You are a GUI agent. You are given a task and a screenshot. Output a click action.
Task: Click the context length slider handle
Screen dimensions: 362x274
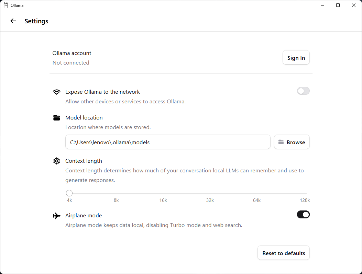(x=69, y=193)
